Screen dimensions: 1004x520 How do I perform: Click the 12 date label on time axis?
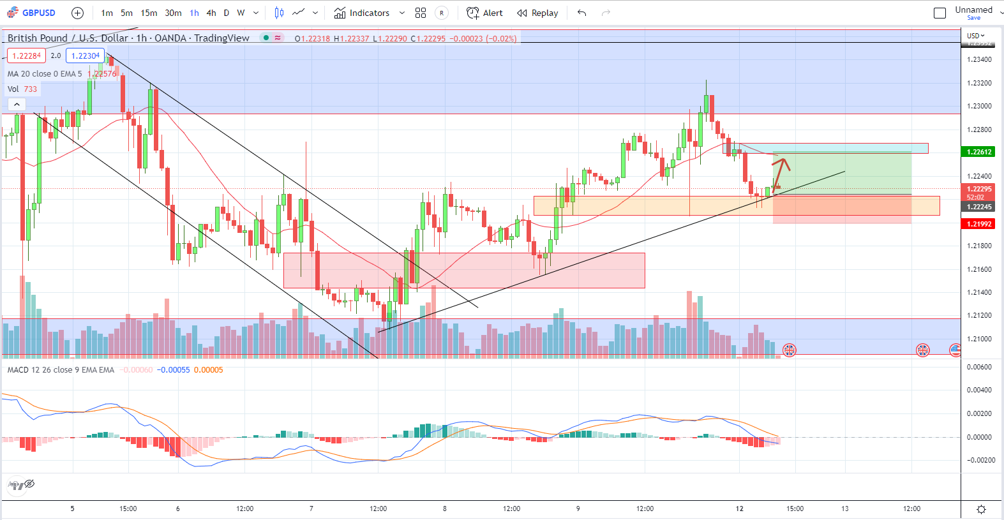739,509
